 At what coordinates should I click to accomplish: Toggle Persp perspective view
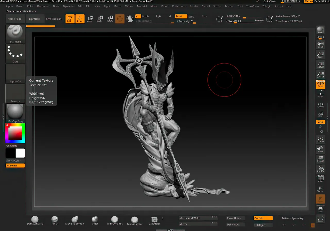[x=320, y=84]
